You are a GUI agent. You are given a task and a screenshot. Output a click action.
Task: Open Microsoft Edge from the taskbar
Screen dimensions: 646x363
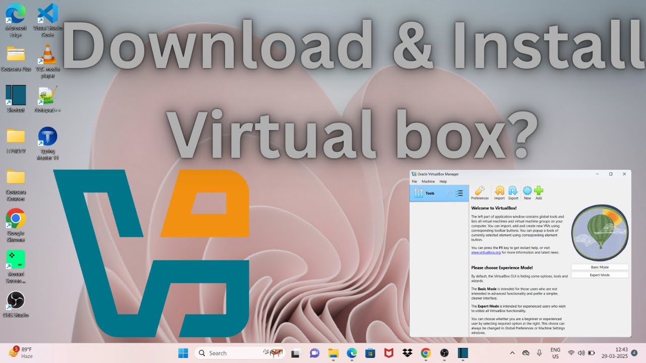click(351, 353)
